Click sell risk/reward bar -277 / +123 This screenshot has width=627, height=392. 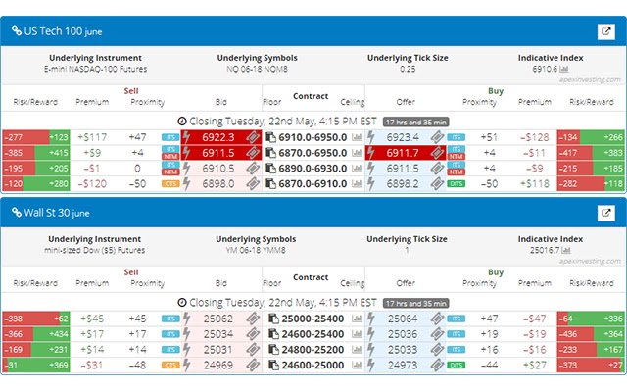tap(36, 137)
